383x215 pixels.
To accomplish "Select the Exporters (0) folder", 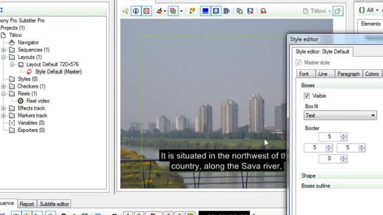I will click(x=31, y=130).
